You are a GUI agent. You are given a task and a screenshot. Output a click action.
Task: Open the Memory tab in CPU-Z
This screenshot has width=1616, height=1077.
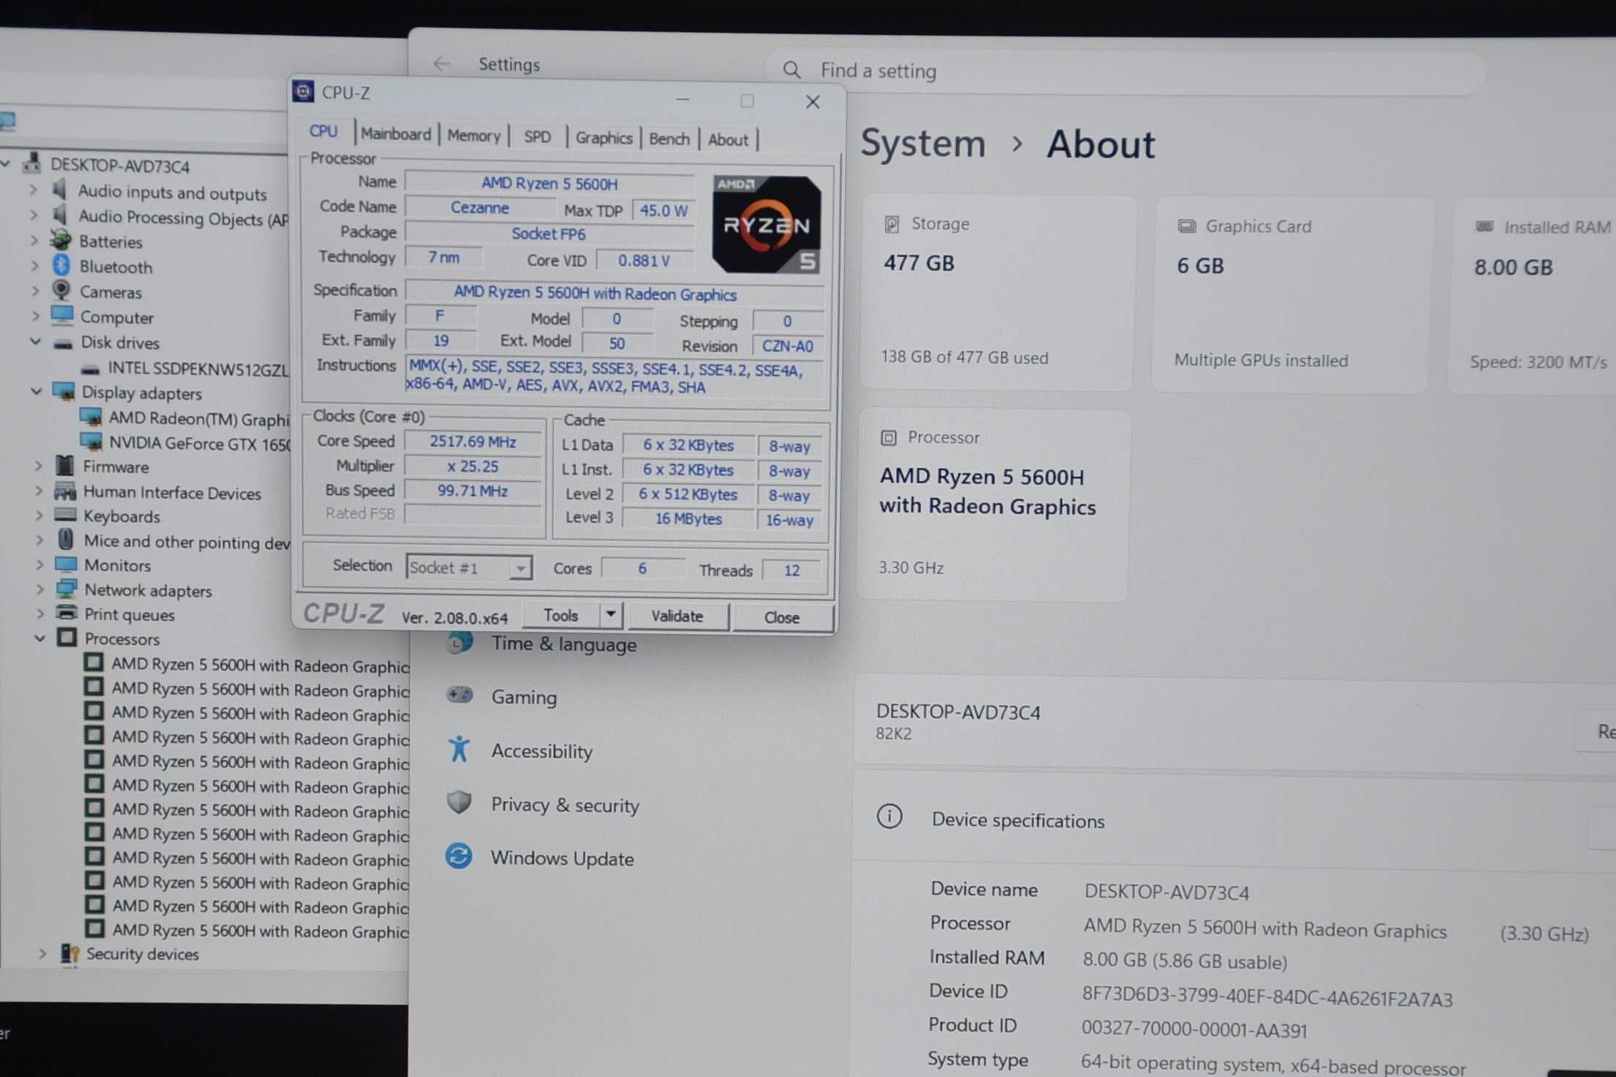point(473,135)
